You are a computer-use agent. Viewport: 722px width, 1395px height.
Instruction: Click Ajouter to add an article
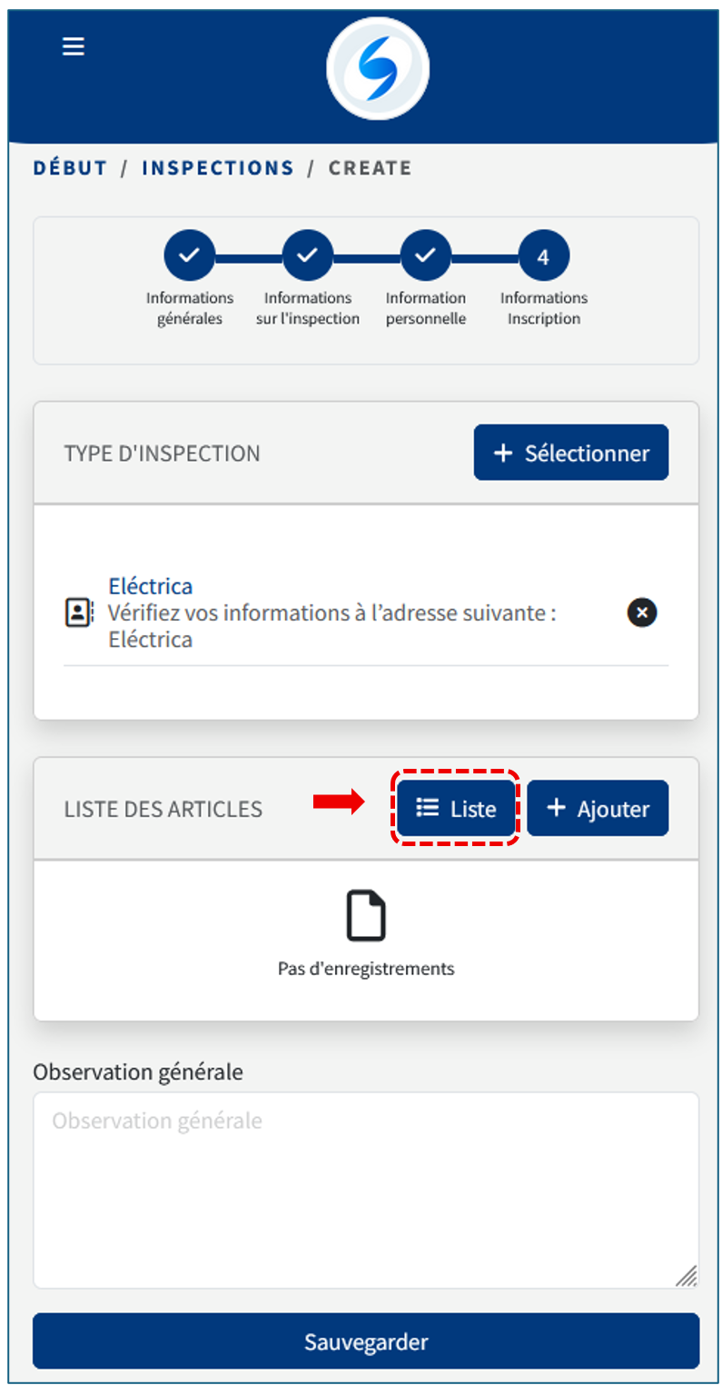click(x=598, y=808)
